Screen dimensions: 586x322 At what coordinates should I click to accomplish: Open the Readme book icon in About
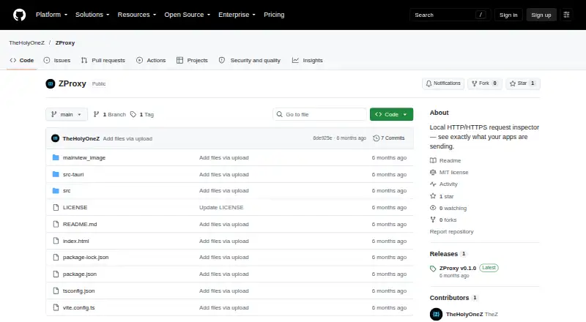click(433, 160)
